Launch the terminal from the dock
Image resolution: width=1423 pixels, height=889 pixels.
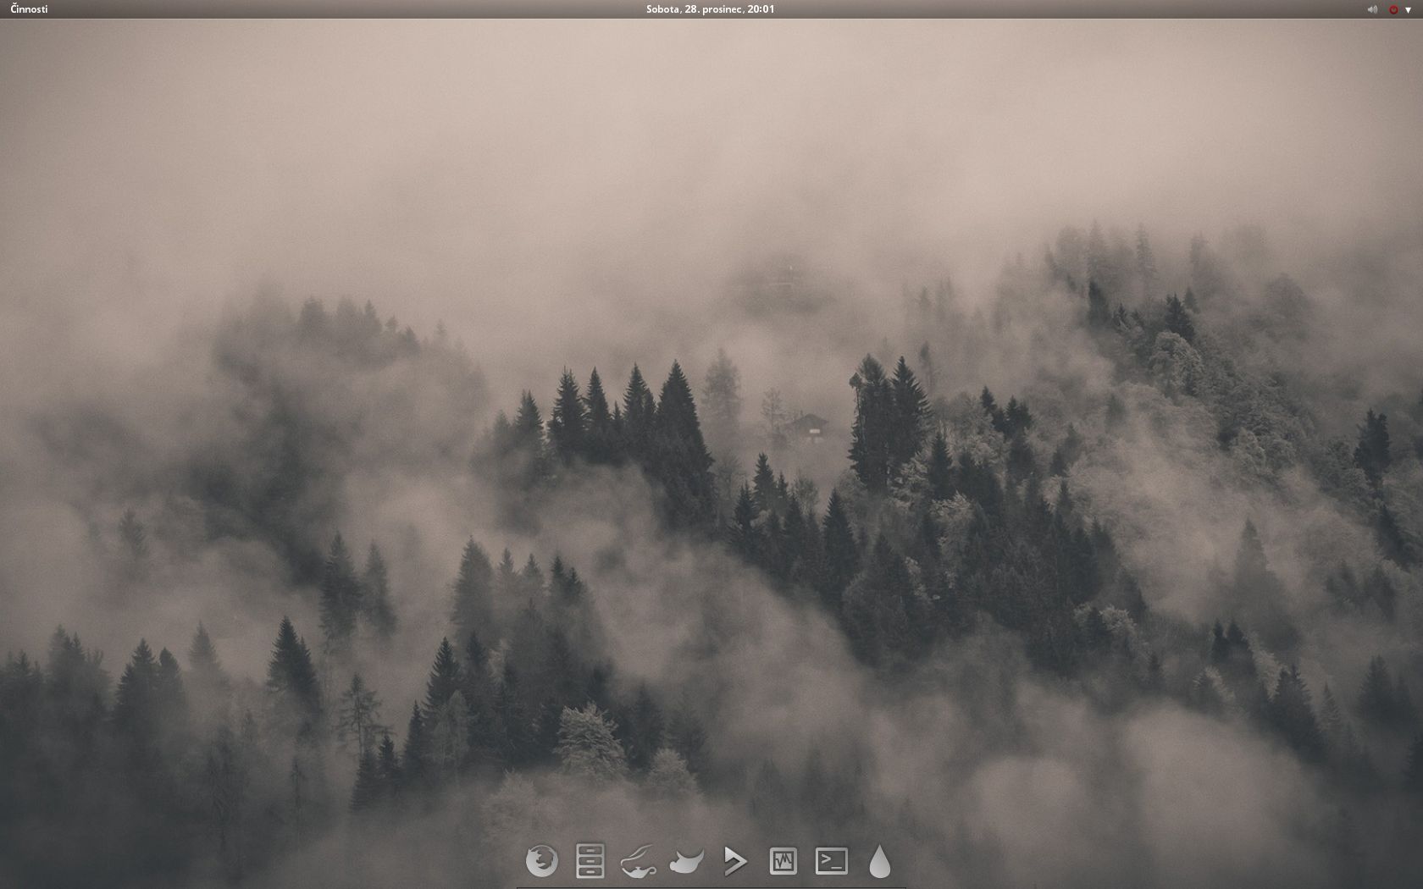(832, 861)
